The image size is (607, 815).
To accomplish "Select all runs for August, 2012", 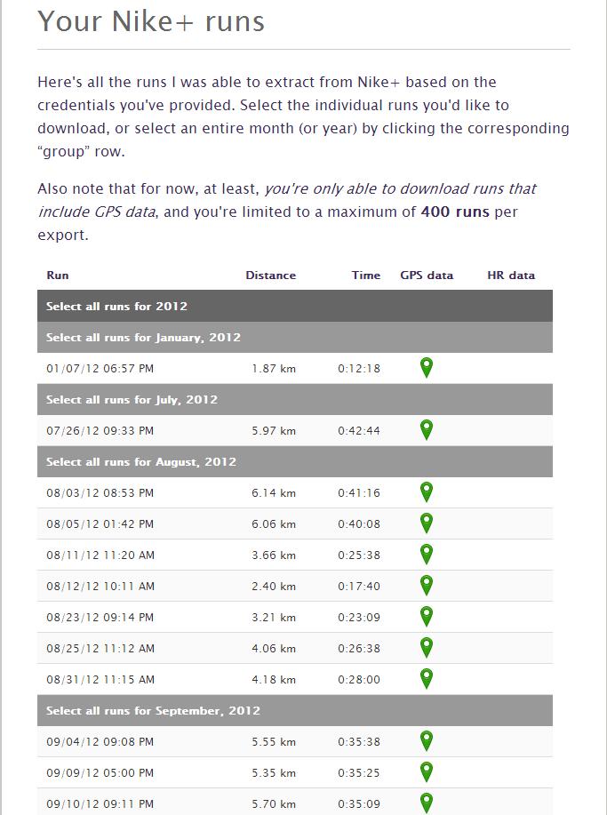I will (141, 462).
